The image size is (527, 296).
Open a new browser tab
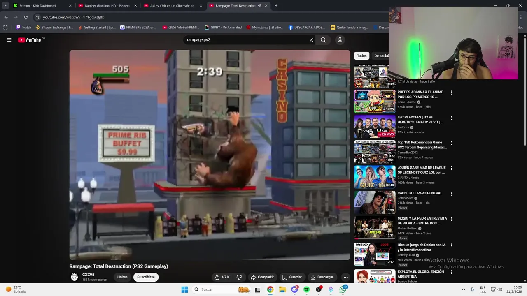[276, 6]
